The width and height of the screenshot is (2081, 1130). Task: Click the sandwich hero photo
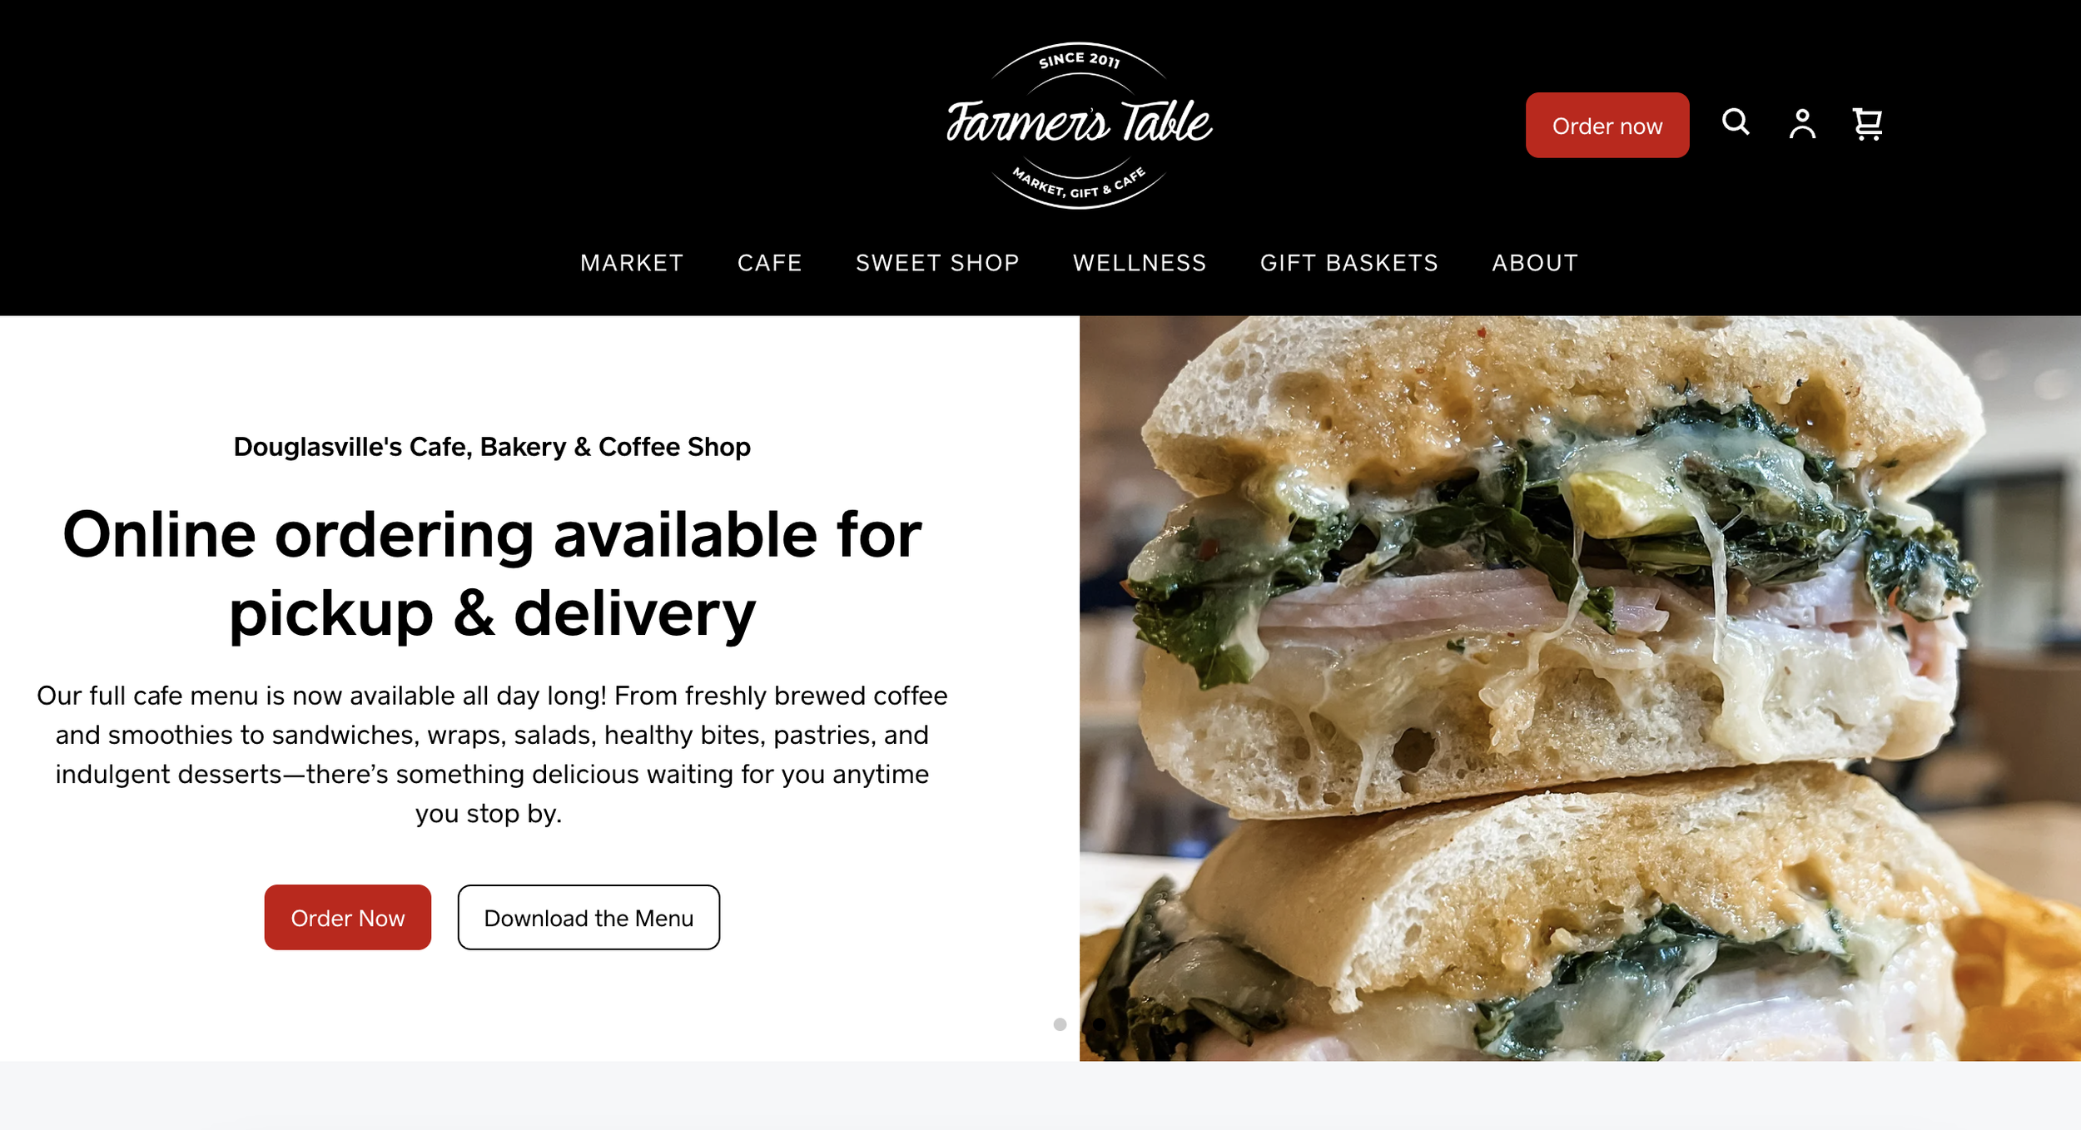point(1580,688)
